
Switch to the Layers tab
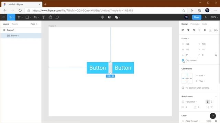pos(6,24)
